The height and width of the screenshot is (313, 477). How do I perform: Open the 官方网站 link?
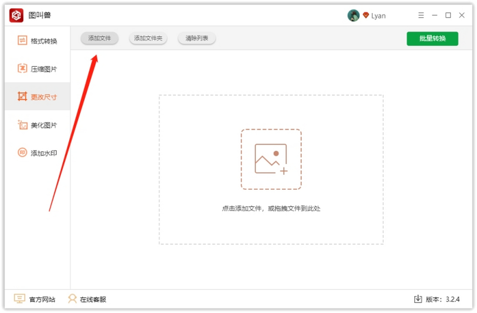pyautogui.click(x=42, y=299)
